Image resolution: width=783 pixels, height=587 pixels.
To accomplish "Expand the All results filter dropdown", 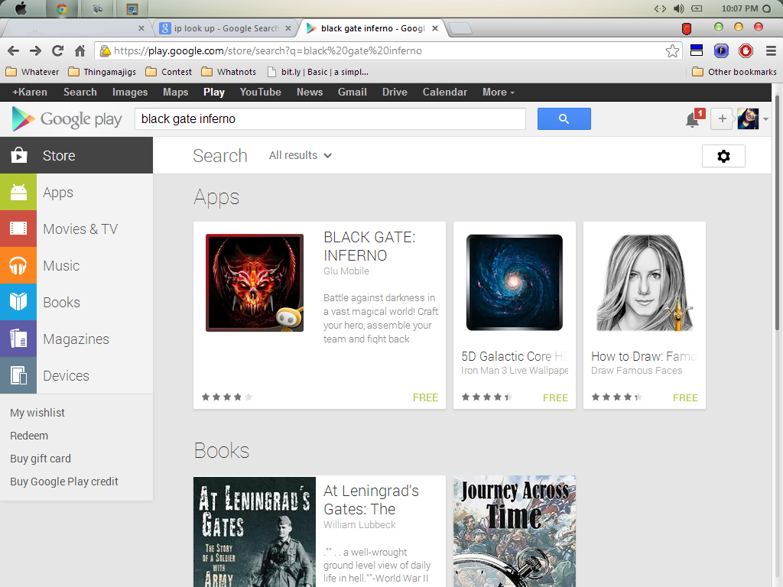I will coord(300,155).
